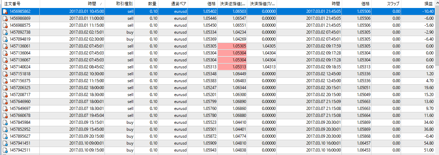Sort by 数量 column header
The image size is (439, 155).
point(146,4)
